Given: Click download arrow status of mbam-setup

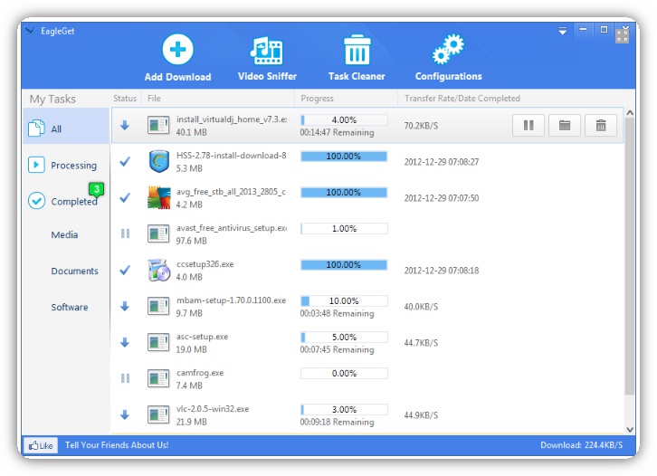Looking at the screenshot, I should click(125, 306).
